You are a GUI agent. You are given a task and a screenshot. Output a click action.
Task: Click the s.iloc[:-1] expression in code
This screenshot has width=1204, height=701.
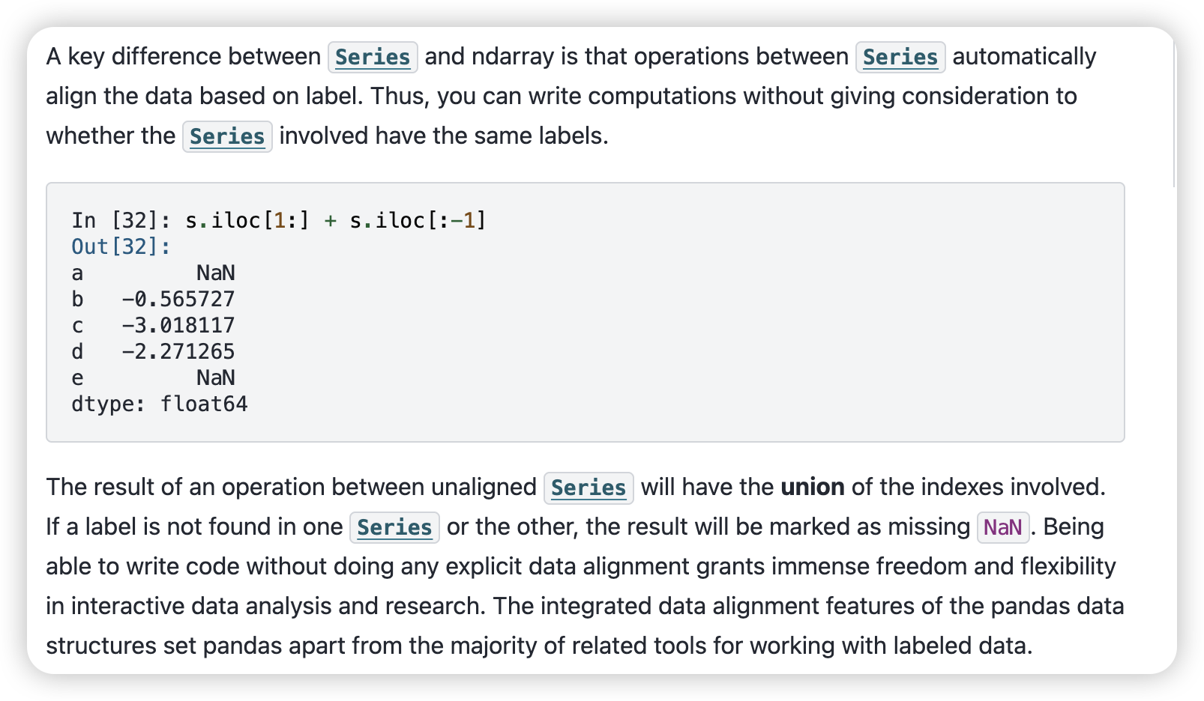(x=418, y=220)
